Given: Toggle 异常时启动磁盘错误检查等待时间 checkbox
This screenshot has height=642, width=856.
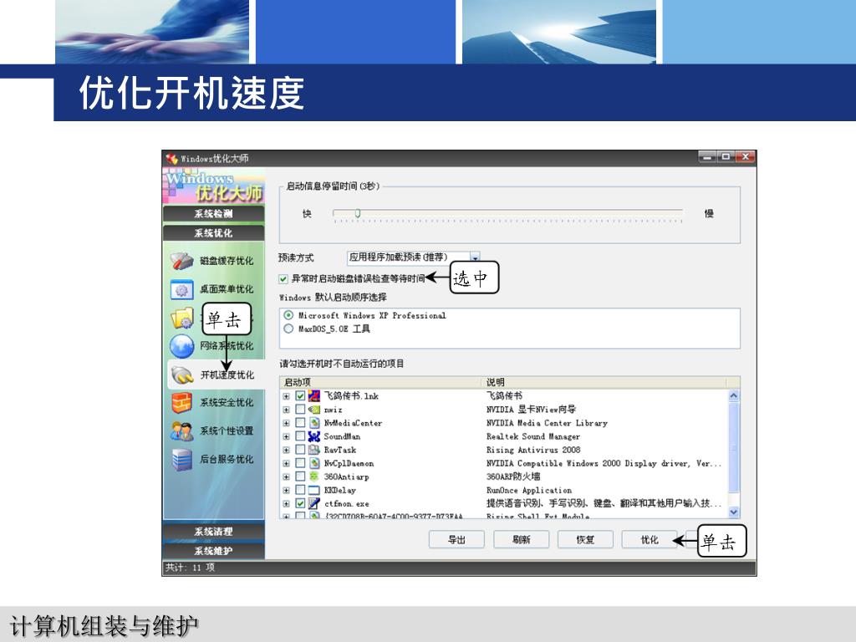Looking at the screenshot, I should (x=283, y=279).
